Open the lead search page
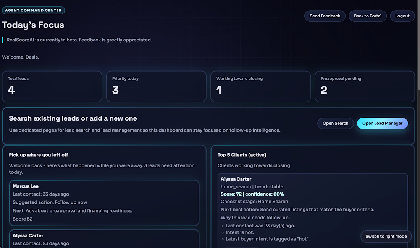Viewport: 420px width, 248px height. click(335, 123)
